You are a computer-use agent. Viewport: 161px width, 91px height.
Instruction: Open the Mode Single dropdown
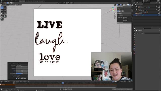tap(22, 77)
